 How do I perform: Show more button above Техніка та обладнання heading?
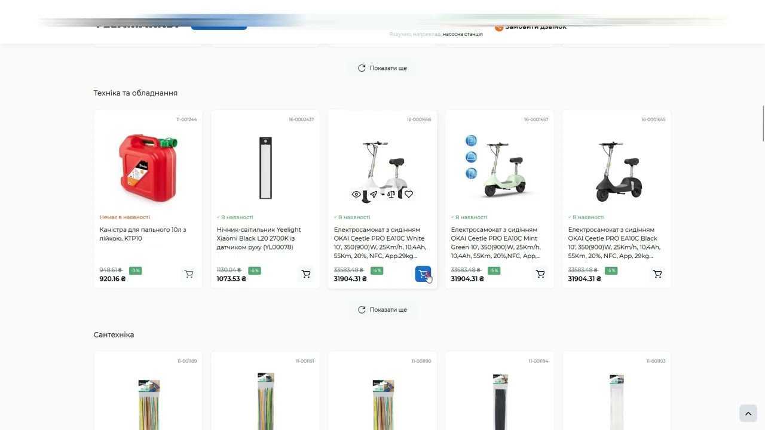click(x=382, y=68)
